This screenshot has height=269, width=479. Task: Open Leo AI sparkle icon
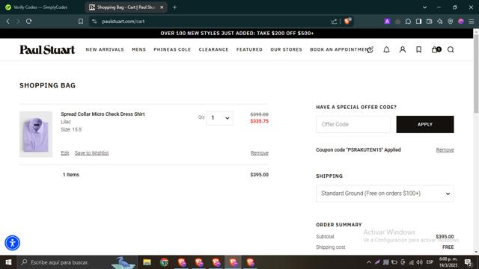coord(440,22)
